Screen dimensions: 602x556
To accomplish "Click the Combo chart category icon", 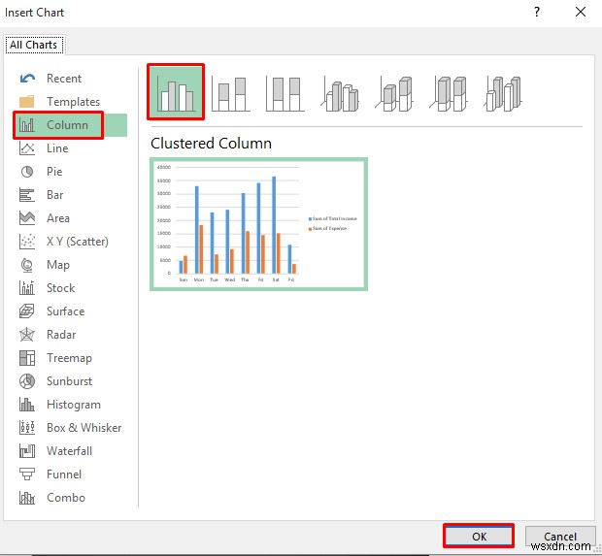I will pyautogui.click(x=27, y=498).
